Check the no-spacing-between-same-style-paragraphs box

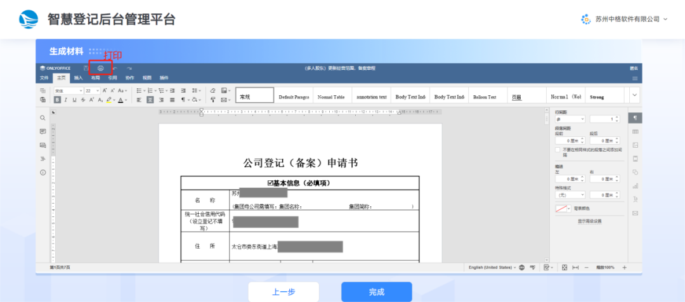point(558,150)
